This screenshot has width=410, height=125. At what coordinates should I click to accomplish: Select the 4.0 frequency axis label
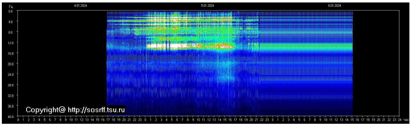click(11, 22)
